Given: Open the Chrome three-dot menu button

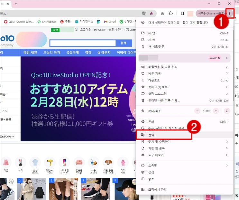Looking at the screenshot, I should point(230,14).
